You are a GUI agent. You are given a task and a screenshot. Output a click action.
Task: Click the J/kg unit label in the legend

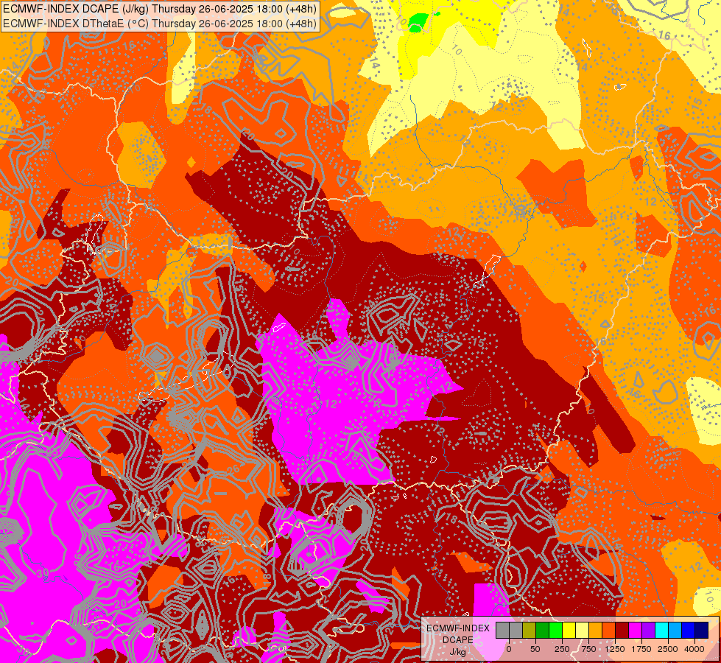pos(458,651)
